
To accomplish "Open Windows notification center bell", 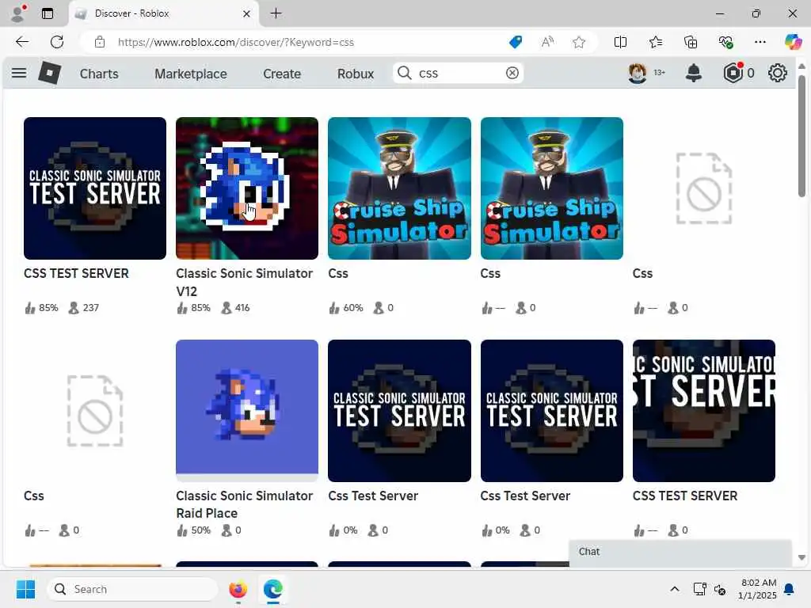I will coord(790,589).
